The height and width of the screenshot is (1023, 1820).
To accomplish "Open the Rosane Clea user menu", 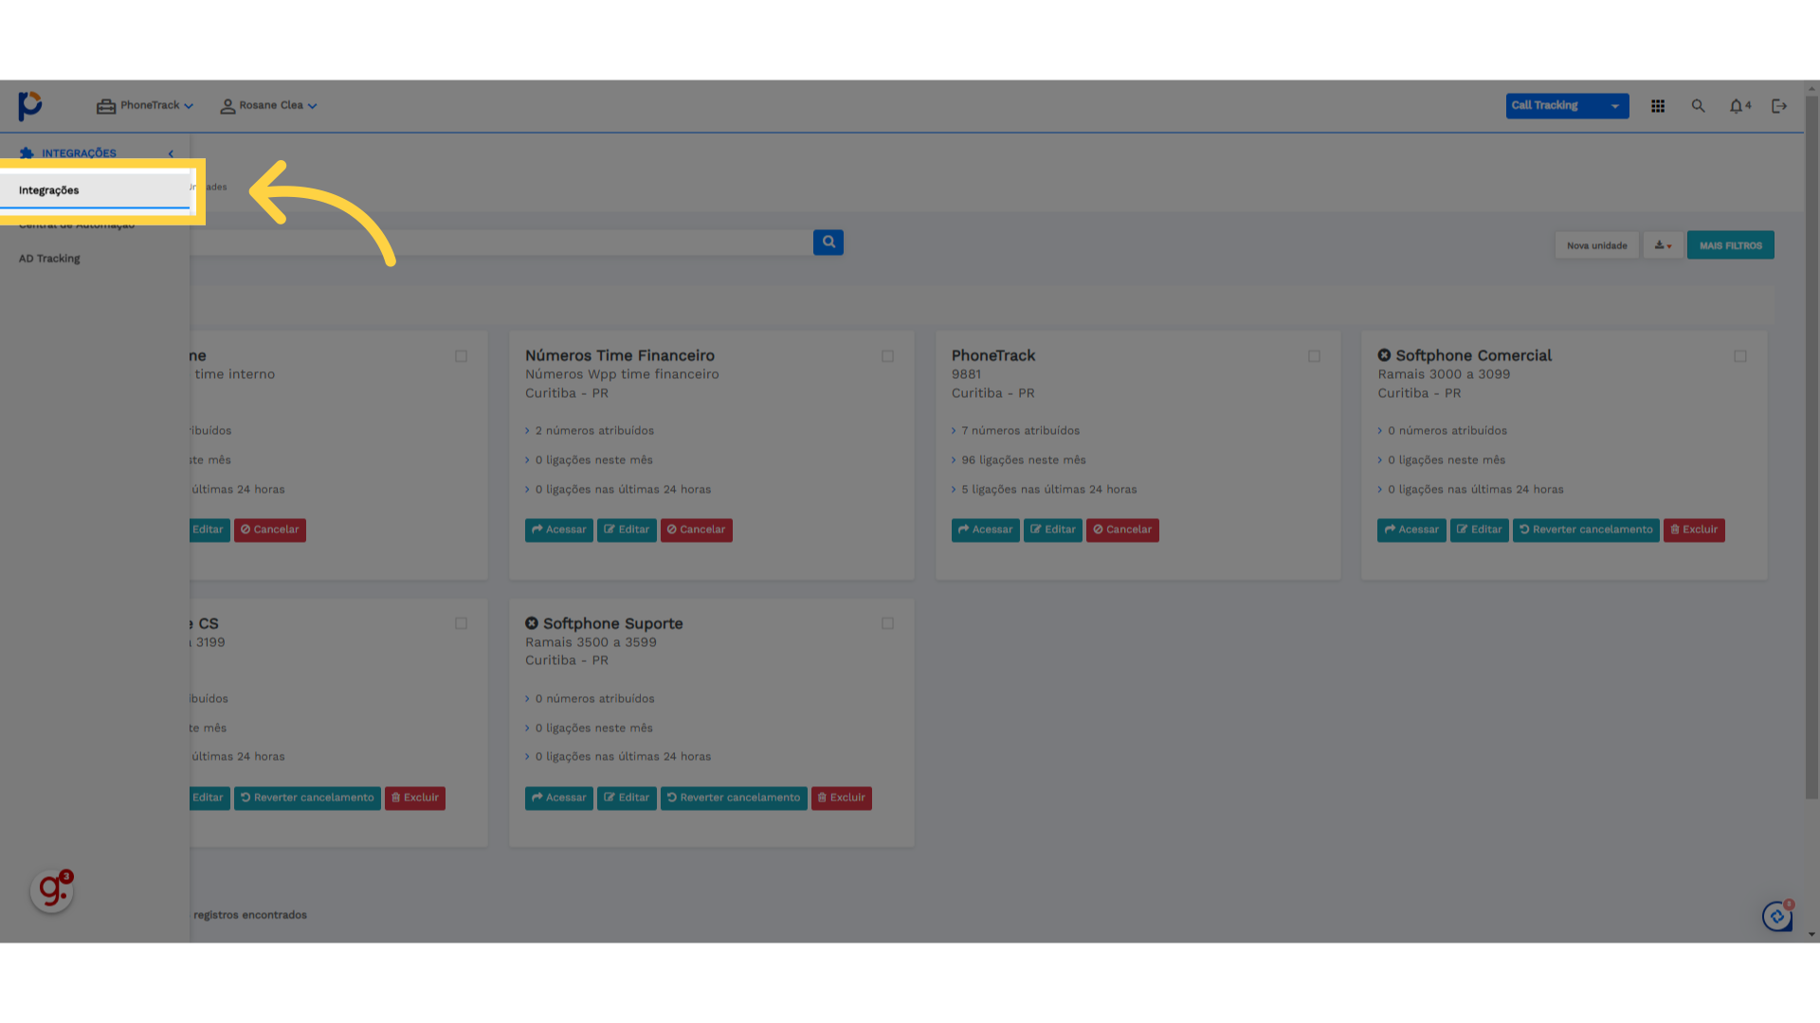I will tap(268, 106).
